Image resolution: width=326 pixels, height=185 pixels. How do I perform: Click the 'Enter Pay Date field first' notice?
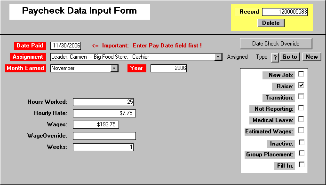pyautogui.click(x=147, y=46)
